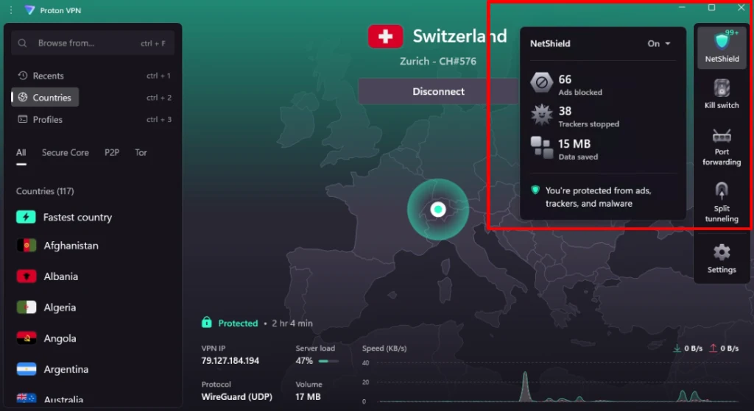Click the Server load progress bar

pos(328,361)
